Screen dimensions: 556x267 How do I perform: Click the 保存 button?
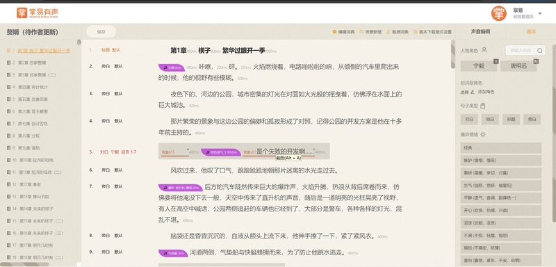[101, 31]
